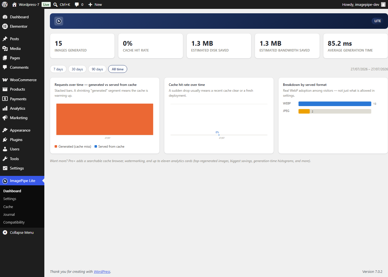
Task: Select the 30 days range filter
Action: tap(77, 69)
